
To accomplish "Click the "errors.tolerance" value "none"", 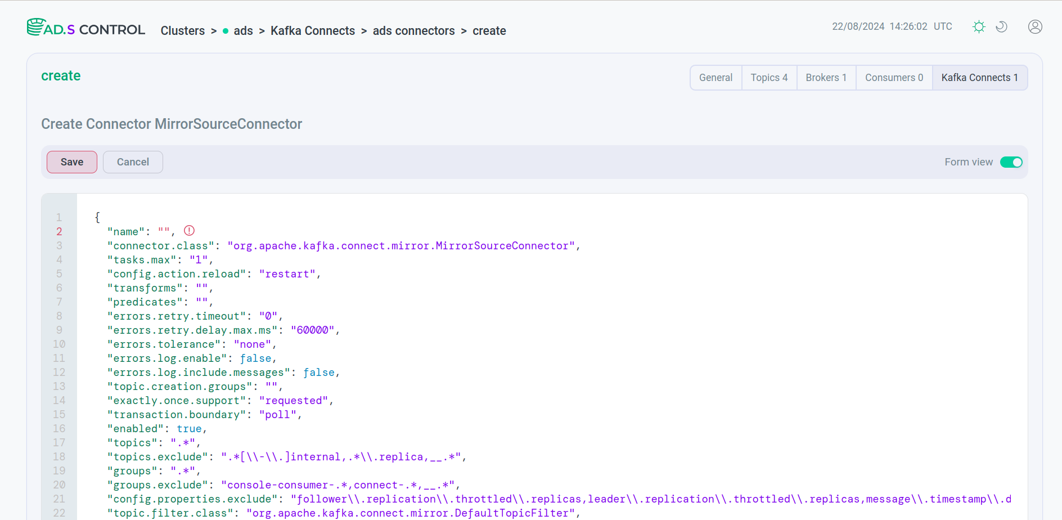I will tap(253, 344).
